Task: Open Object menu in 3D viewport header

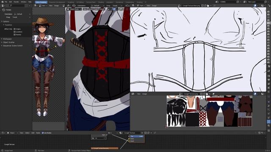Action: 102,9
